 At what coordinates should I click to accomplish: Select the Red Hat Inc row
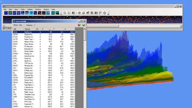click(44, 90)
